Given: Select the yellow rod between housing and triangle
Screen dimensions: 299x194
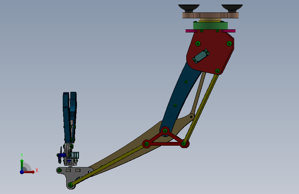Looking at the screenshot, I should point(201,109).
